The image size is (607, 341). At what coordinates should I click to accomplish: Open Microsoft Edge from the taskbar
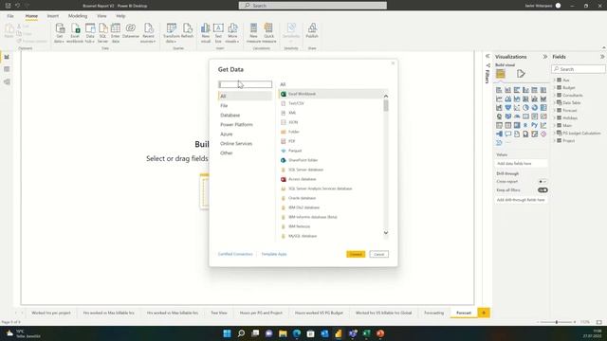pyautogui.click(x=297, y=333)
